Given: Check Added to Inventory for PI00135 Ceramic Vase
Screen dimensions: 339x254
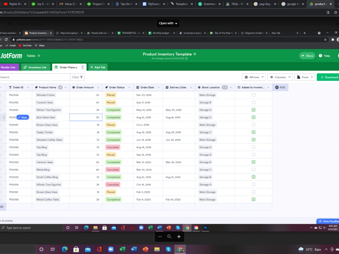Looking at the screenshot, I should pyautogui.click(x=253, y=102).
